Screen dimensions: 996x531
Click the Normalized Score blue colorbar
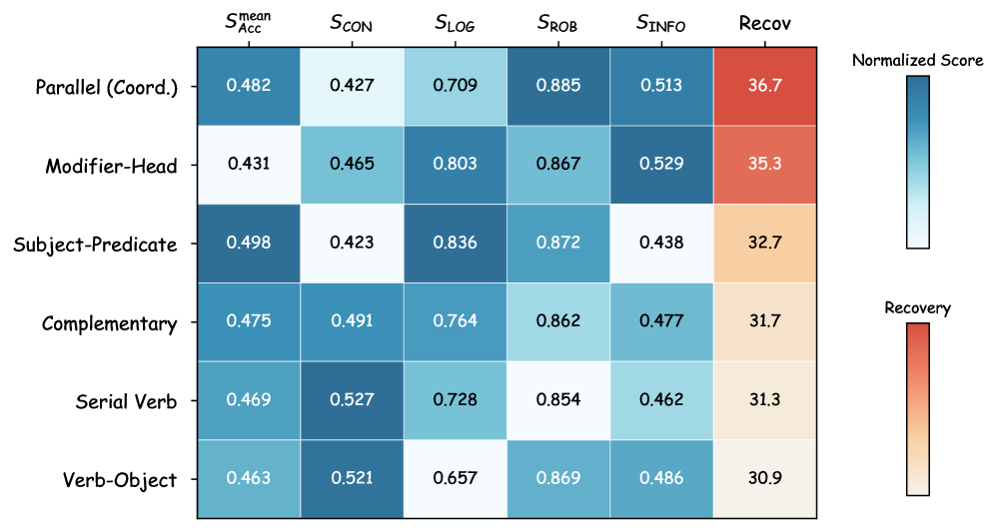[918, 163]
